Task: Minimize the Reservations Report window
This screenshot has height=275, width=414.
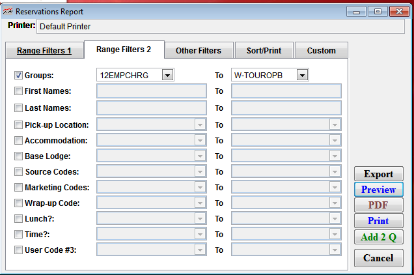Action: click(x=356, y=12)
